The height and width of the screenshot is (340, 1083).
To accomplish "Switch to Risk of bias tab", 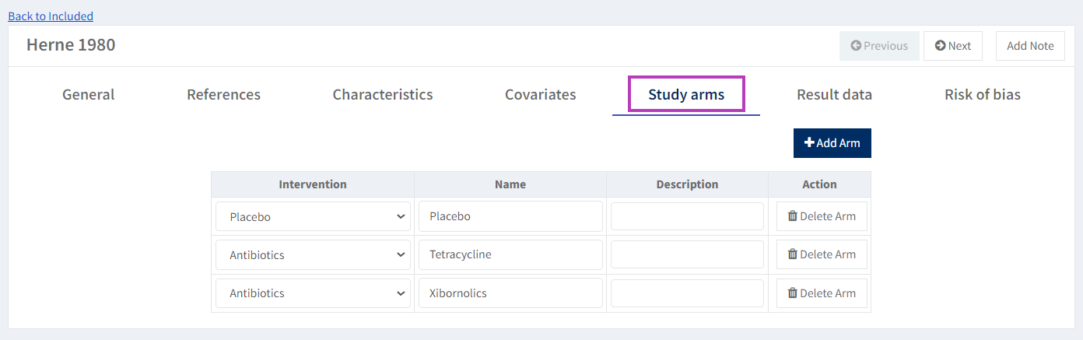I will point(982,95).
